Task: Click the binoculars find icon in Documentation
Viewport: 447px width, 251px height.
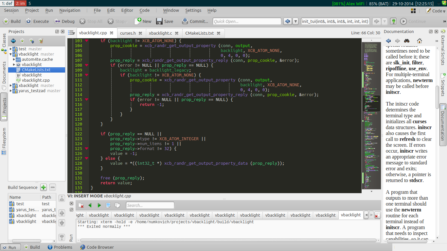Action: 407,41
